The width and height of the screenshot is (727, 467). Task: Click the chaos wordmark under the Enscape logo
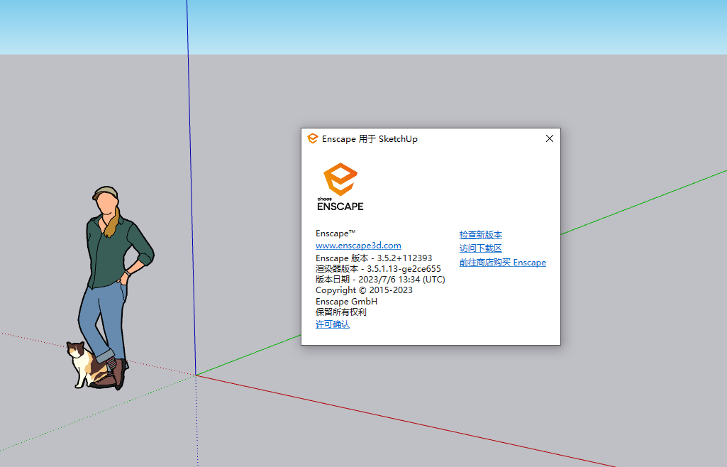tap(326, 198)
